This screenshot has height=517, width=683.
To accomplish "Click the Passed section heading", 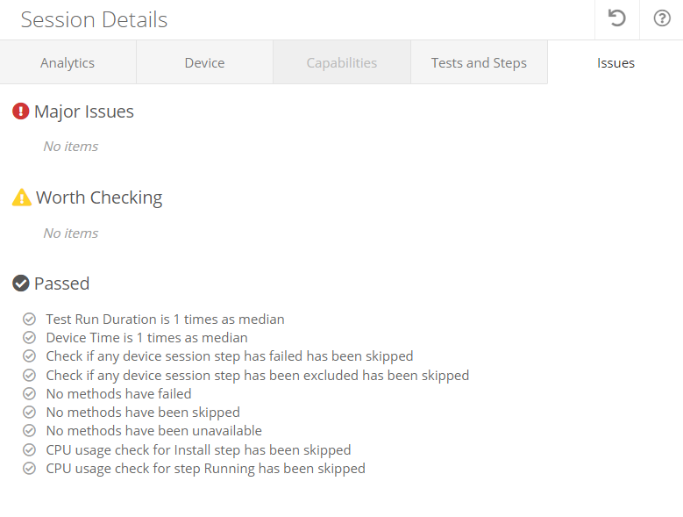I will (61, 284).
